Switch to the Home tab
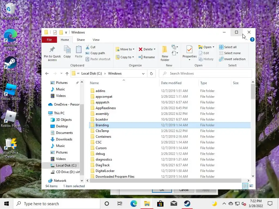 coord(65,40)
